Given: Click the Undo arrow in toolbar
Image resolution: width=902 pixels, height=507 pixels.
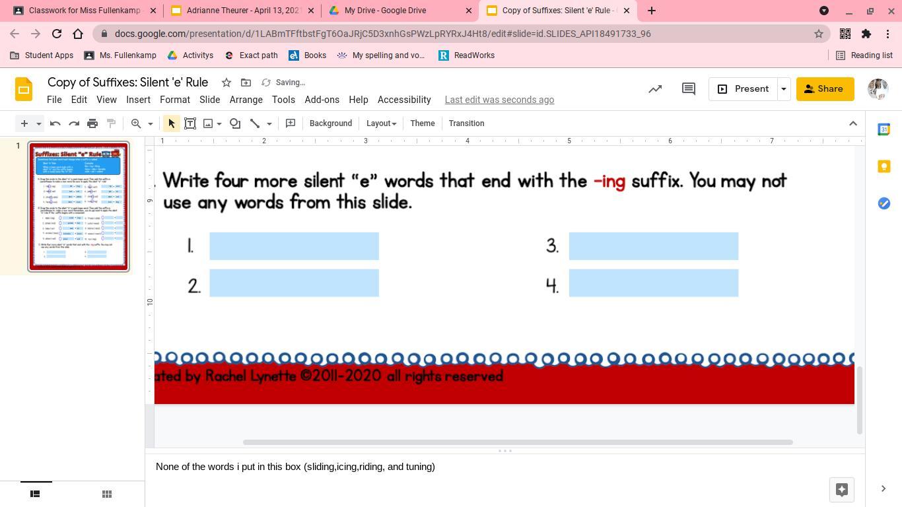Looking at the screenshot, I should click(55, 123).
